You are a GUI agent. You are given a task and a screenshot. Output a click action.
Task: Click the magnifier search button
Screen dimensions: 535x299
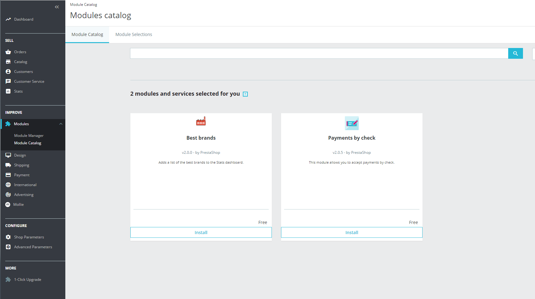pyautogui.click(x=515, y=54)
